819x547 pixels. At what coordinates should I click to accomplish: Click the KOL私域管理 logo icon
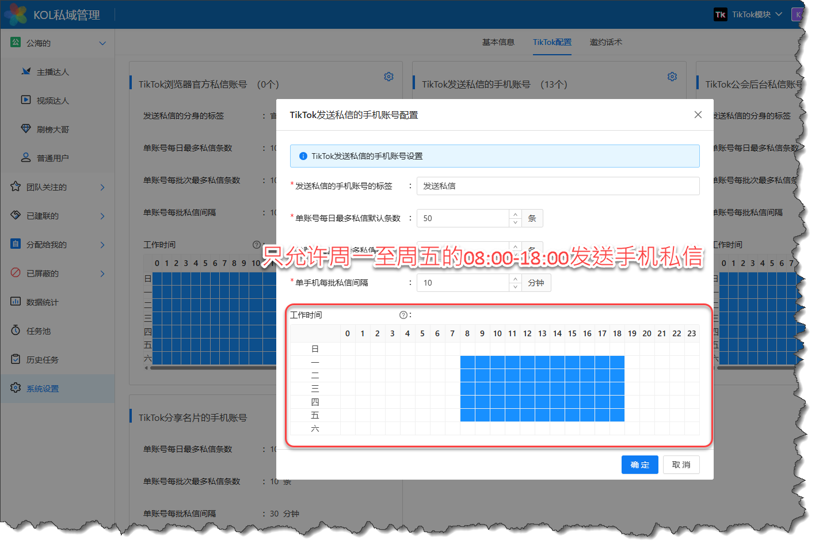[15, 14]
